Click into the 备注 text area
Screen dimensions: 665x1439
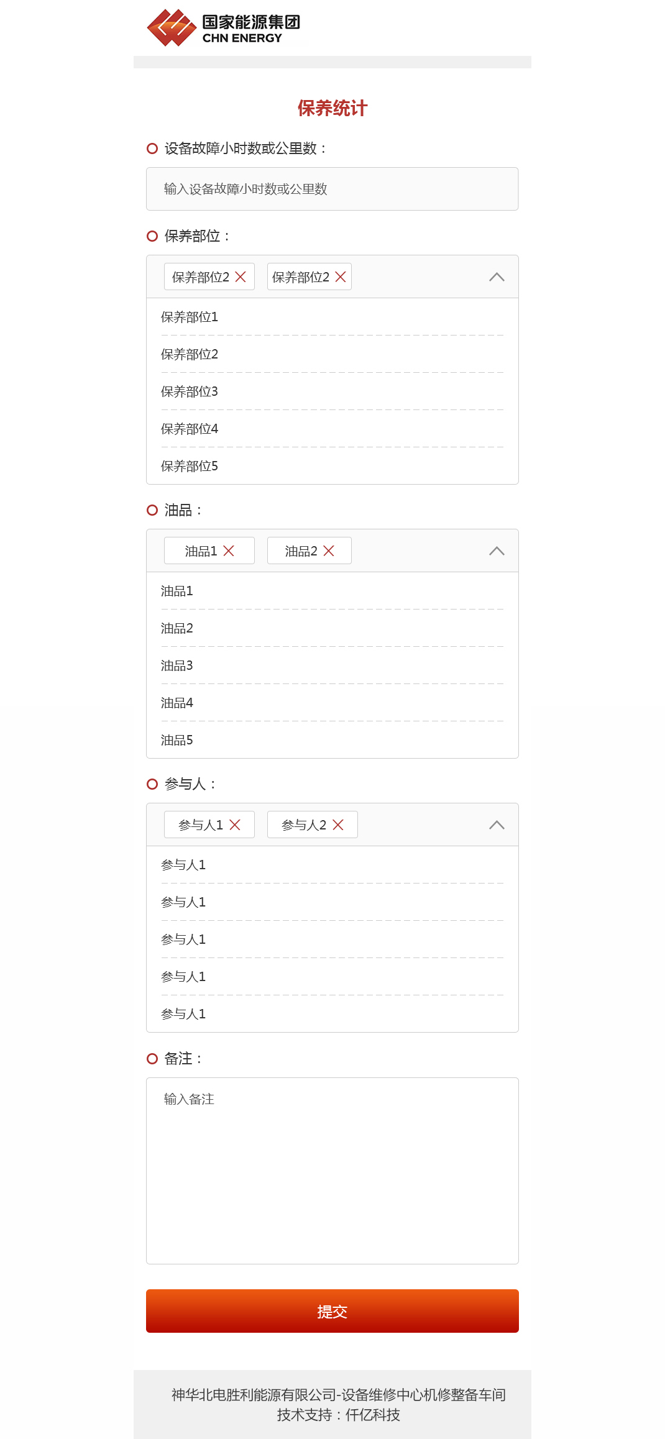pyautogui.click(x=332, y=1171)
